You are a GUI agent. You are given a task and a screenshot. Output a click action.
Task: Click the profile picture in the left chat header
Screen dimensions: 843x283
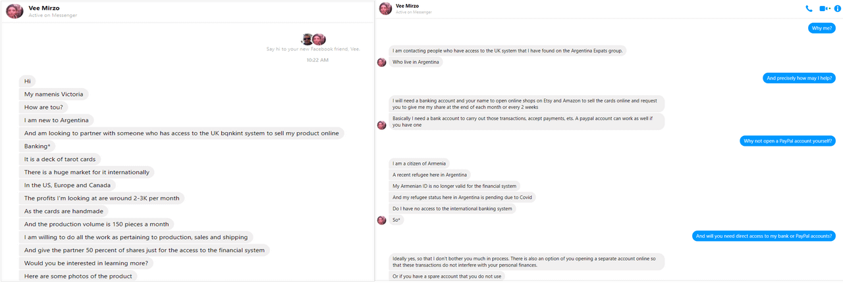tap(14, 11)
